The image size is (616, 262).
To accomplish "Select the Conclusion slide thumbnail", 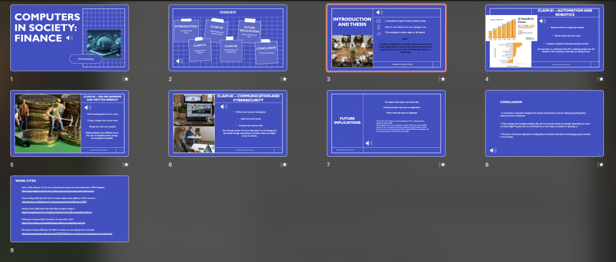I will click(x=543, y=123).
